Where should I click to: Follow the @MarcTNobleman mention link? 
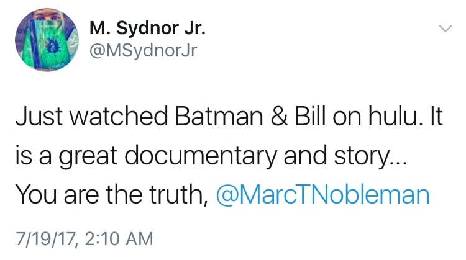point(322,195)
